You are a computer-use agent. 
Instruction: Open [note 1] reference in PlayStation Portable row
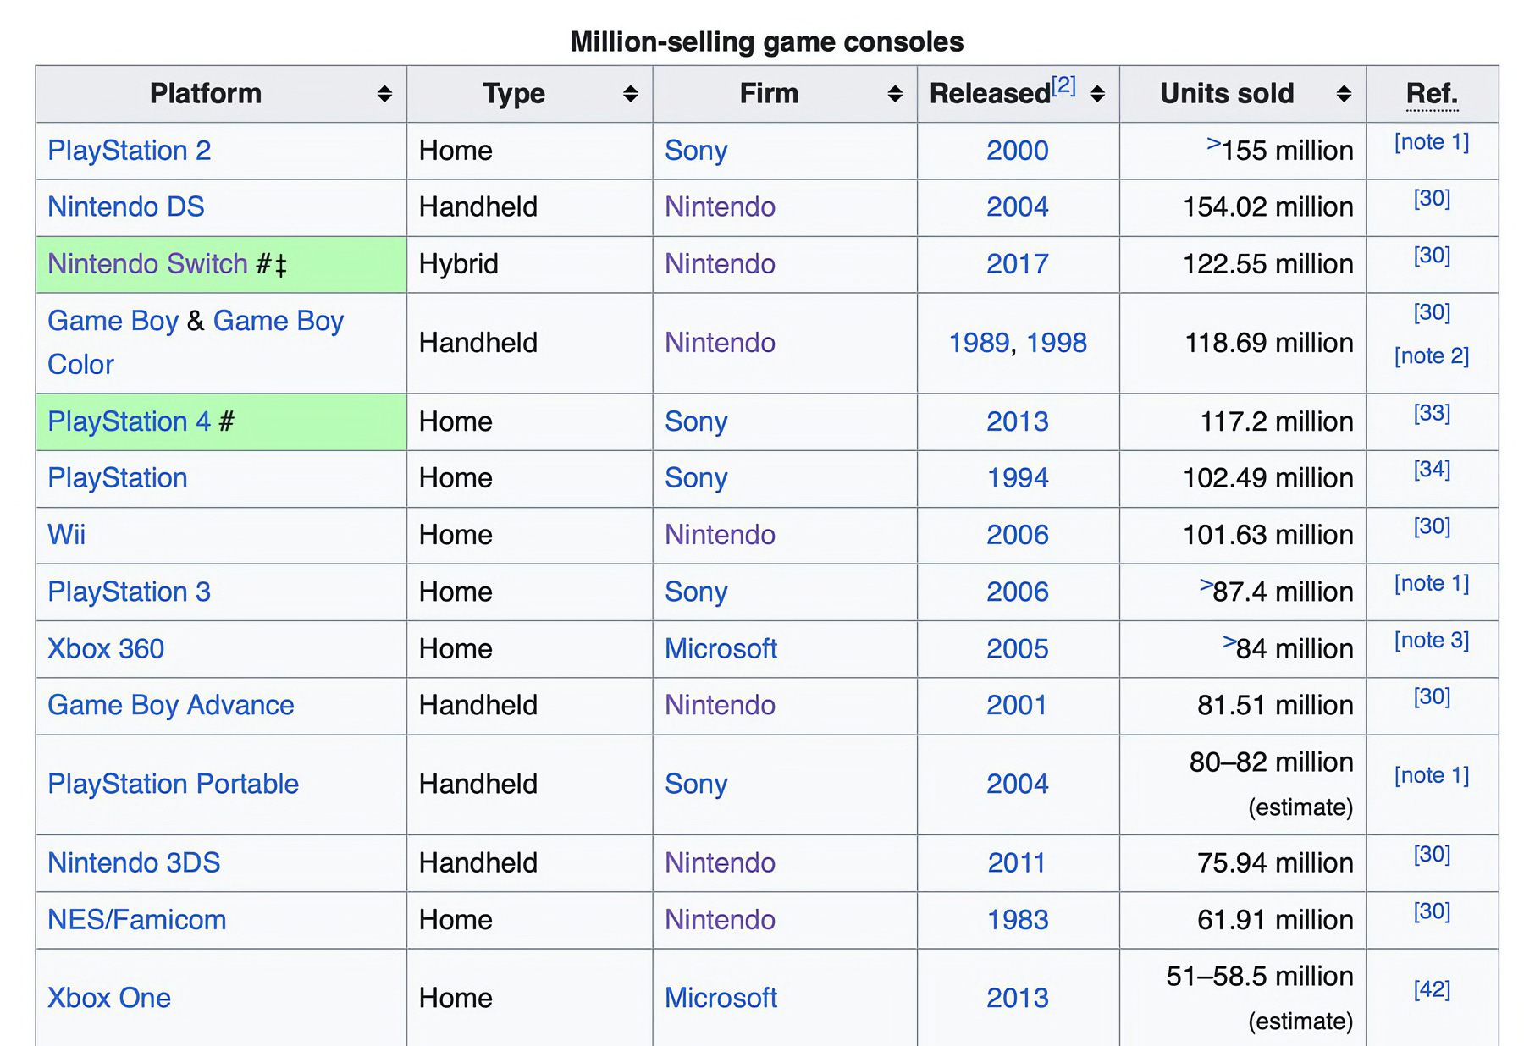[x=1432, y=776]
